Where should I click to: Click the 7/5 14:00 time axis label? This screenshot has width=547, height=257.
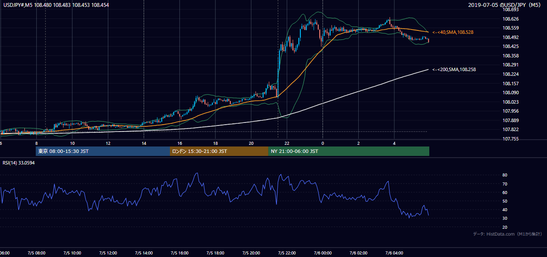pyautogui.click(x=144, y=253)
